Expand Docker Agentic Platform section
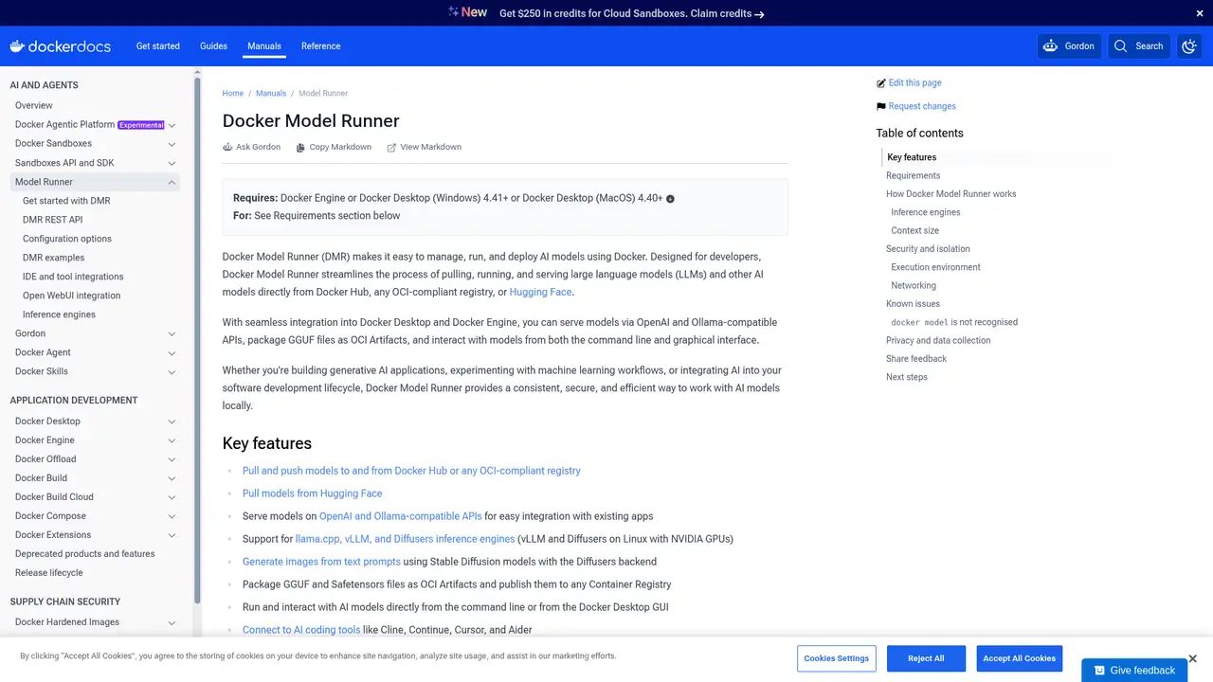 pyautogui.click(x=172, y=125)
